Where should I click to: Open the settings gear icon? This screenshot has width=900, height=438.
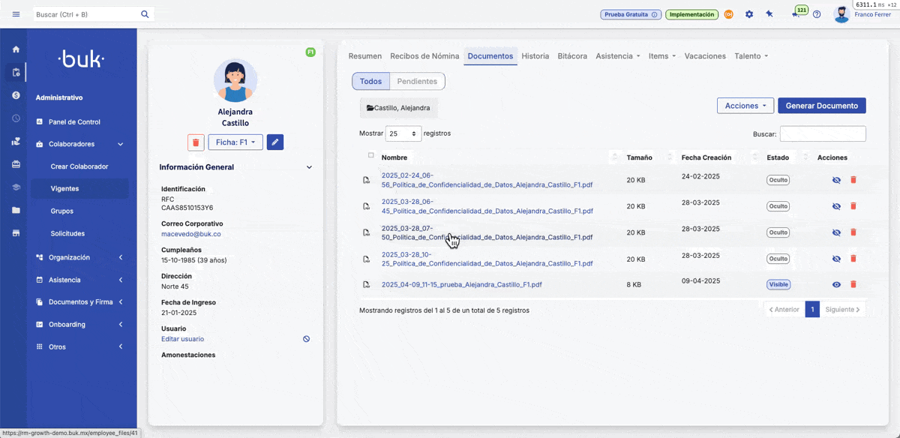point(749,14)
